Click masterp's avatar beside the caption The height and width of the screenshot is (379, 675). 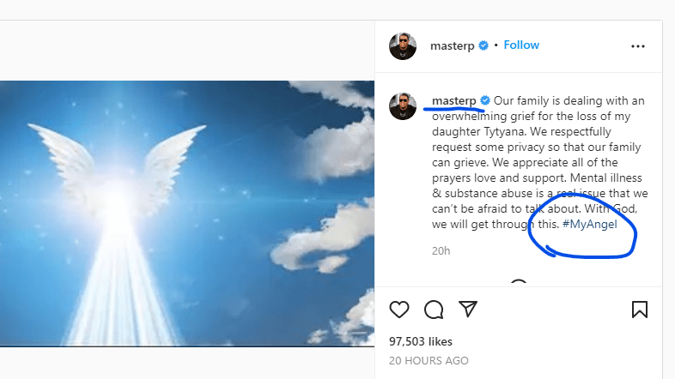(403, 106)
